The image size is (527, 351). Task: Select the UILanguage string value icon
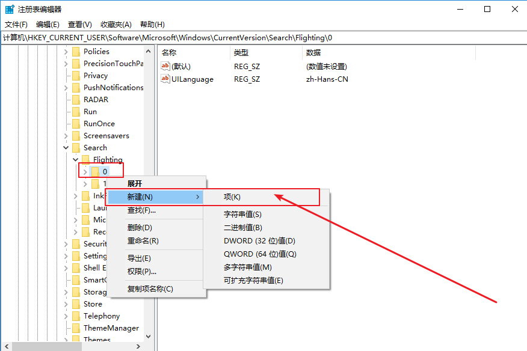[165, 79]
